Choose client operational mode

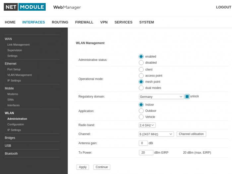coord(141,70)
